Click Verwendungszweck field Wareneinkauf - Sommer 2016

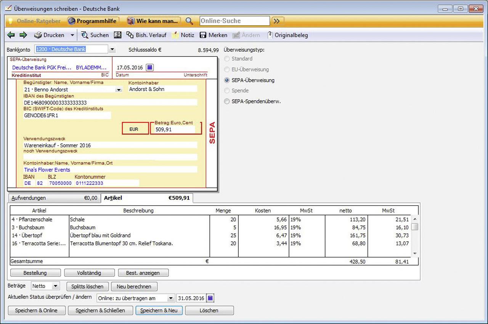tap(111, 145)
